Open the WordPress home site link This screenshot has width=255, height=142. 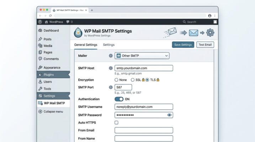tap(54, 22)
